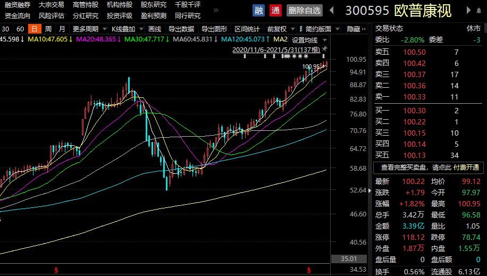The height and width of the screenshot is (276, 487).
Task: Click 跌停 value 78.74
Action: (471, 238)
